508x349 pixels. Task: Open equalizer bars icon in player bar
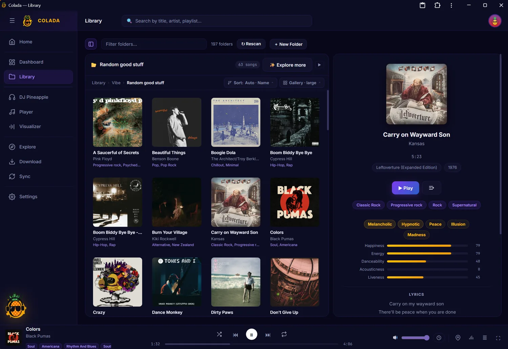pos(471,338)
